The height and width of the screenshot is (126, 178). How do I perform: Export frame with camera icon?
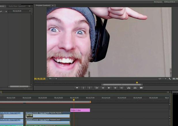pyautogui.click(x=141, y=88)
